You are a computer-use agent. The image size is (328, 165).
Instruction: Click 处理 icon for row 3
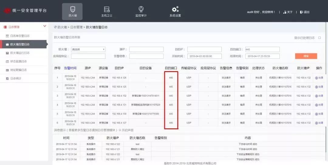(x=316, y=96)
